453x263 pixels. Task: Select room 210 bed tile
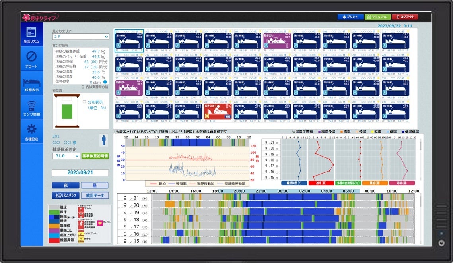[395, 41]
